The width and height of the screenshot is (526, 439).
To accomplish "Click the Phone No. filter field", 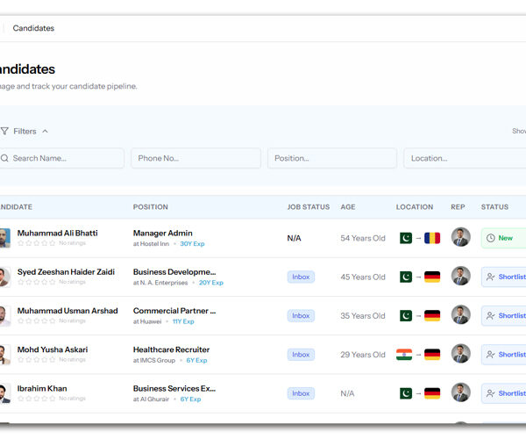I will (195, 158).
